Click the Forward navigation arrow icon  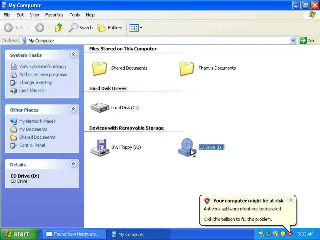[39, 28]
